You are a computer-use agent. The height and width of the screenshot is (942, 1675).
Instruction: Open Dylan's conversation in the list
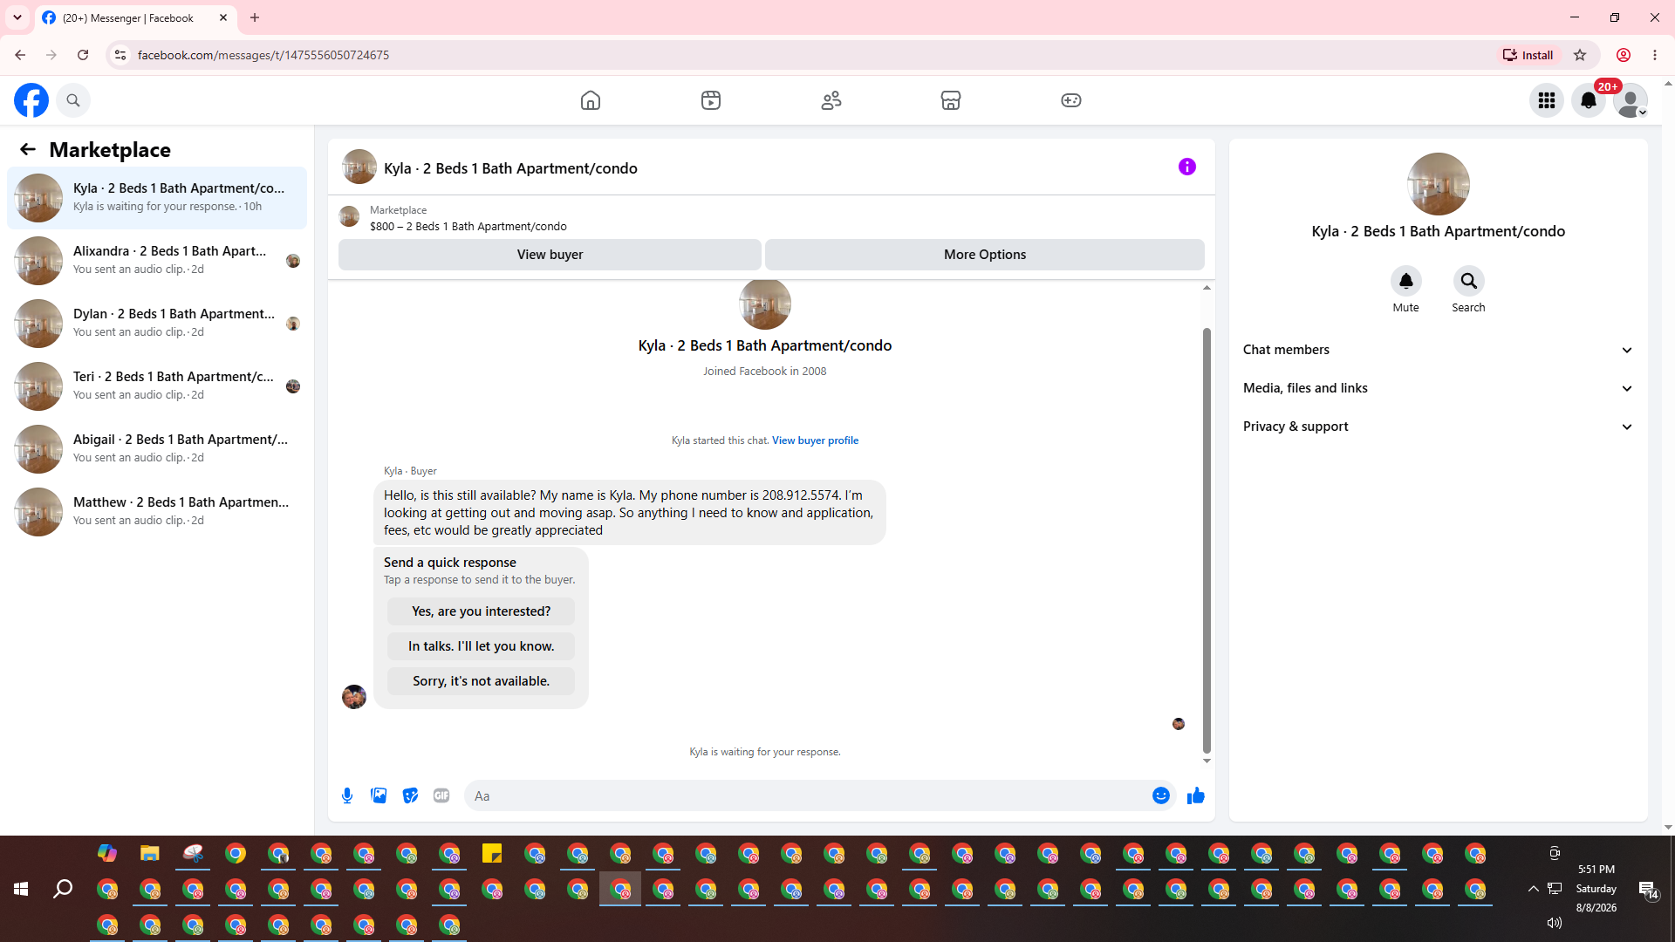pyautogui.click(x=157, y=324)
